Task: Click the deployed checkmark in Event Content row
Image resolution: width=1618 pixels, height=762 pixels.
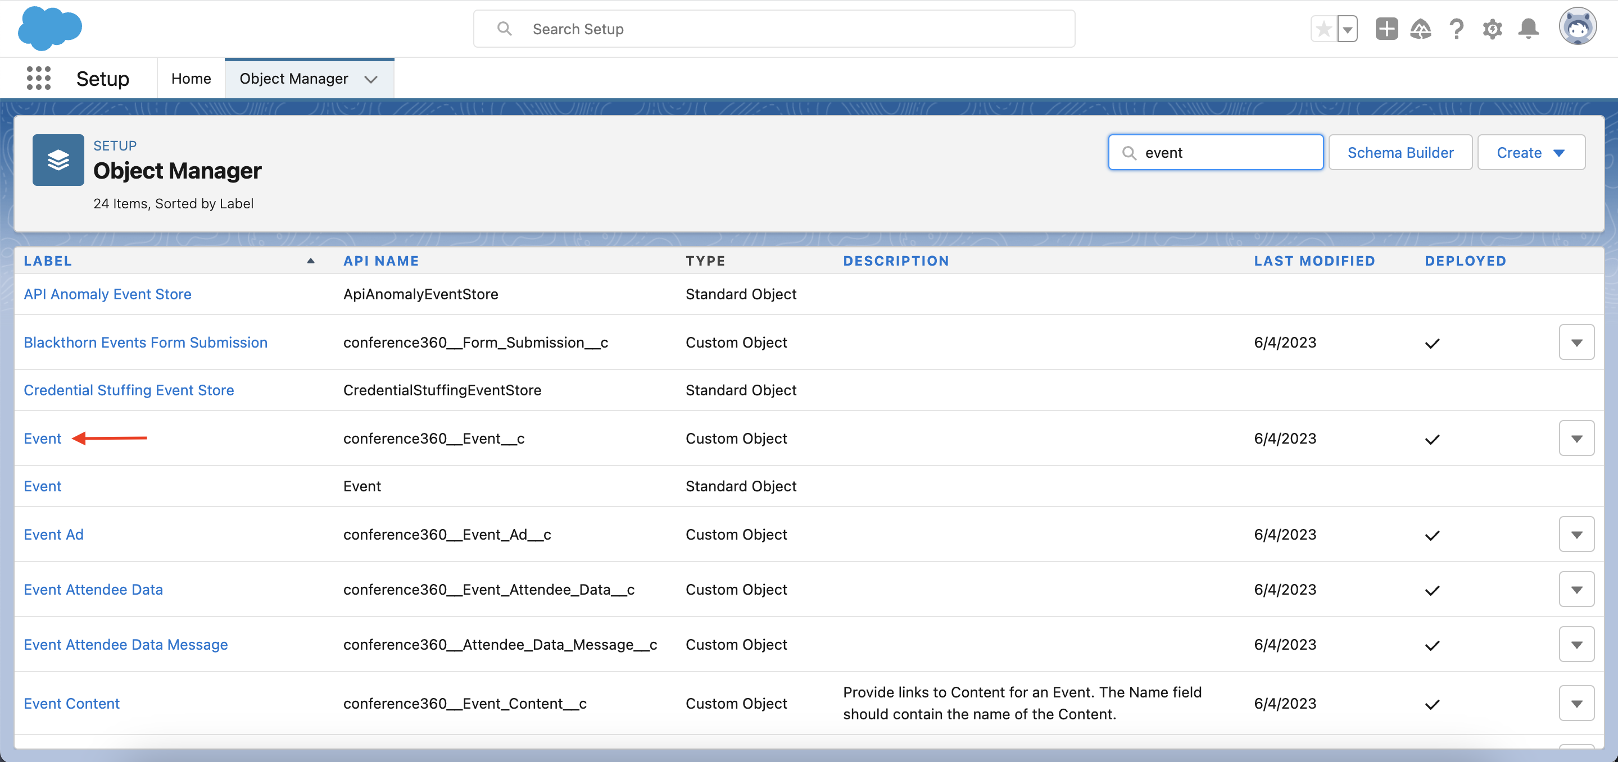Action: point(1431,704)
